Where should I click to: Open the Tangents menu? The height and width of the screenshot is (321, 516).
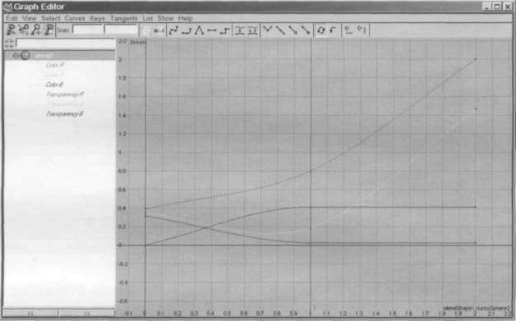(124, 18)
